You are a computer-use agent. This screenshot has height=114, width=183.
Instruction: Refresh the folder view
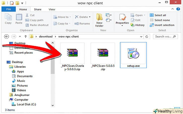click(147, 37)
